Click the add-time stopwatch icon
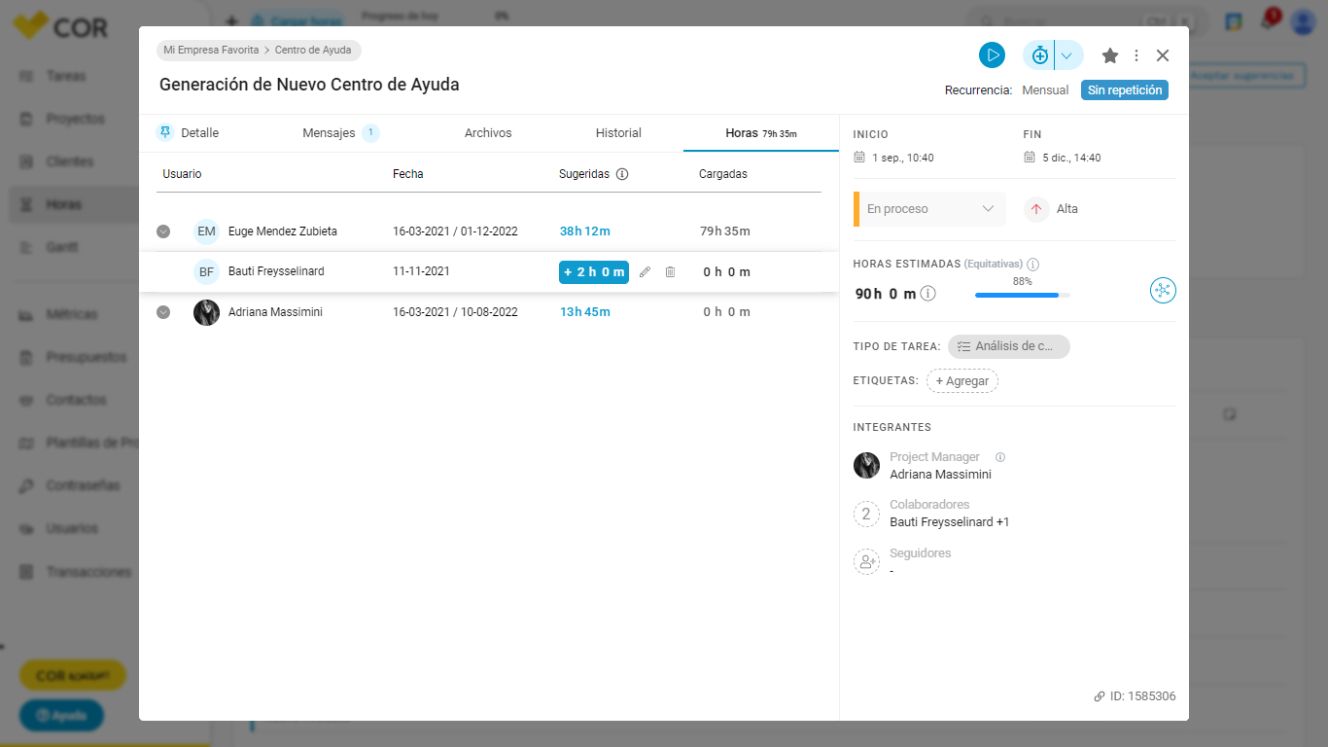Screen dimensions: 1328x747 (1039, 55)
